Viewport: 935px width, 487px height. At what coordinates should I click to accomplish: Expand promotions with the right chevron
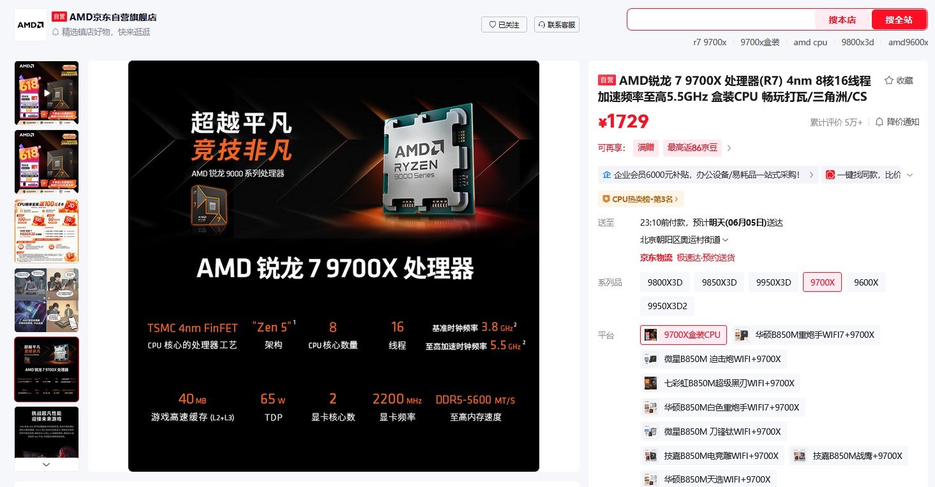729,149
